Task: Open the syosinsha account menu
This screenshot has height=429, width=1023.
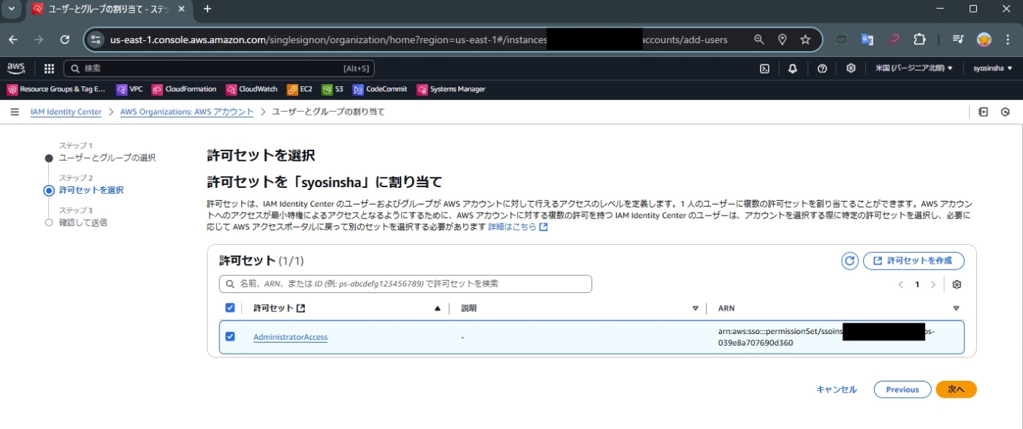Action: (x=993, y=69)
